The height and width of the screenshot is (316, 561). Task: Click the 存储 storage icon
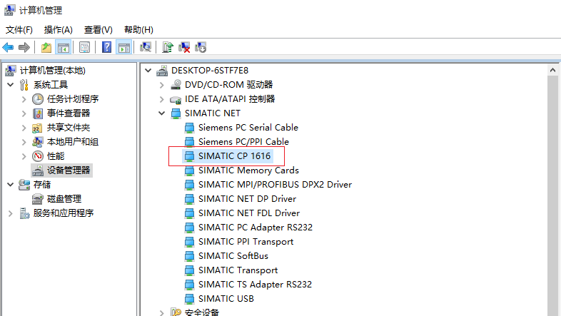[24, 185]
